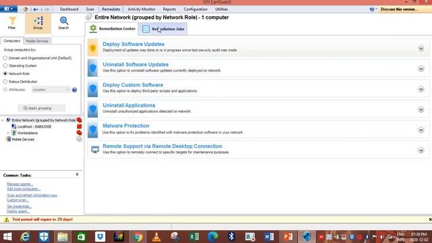Click Set credentials link
This screenshot has height=243, width=432.
20,207
